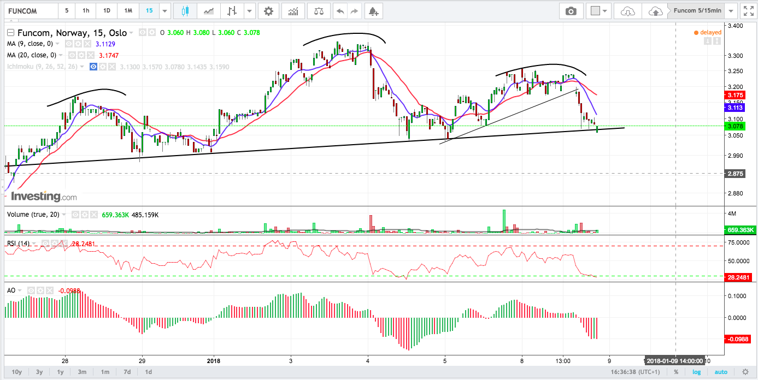Switch to the area chart style icon
The image size is (758, 380).
[x=208, y=11]
